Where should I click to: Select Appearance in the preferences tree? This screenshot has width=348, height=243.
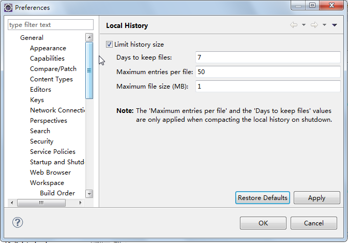point(48,48)
